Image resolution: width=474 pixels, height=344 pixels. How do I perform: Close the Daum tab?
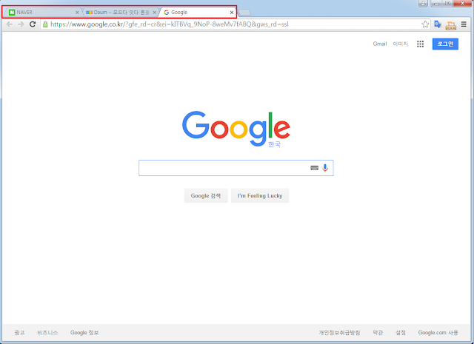(x=154, y=13)
